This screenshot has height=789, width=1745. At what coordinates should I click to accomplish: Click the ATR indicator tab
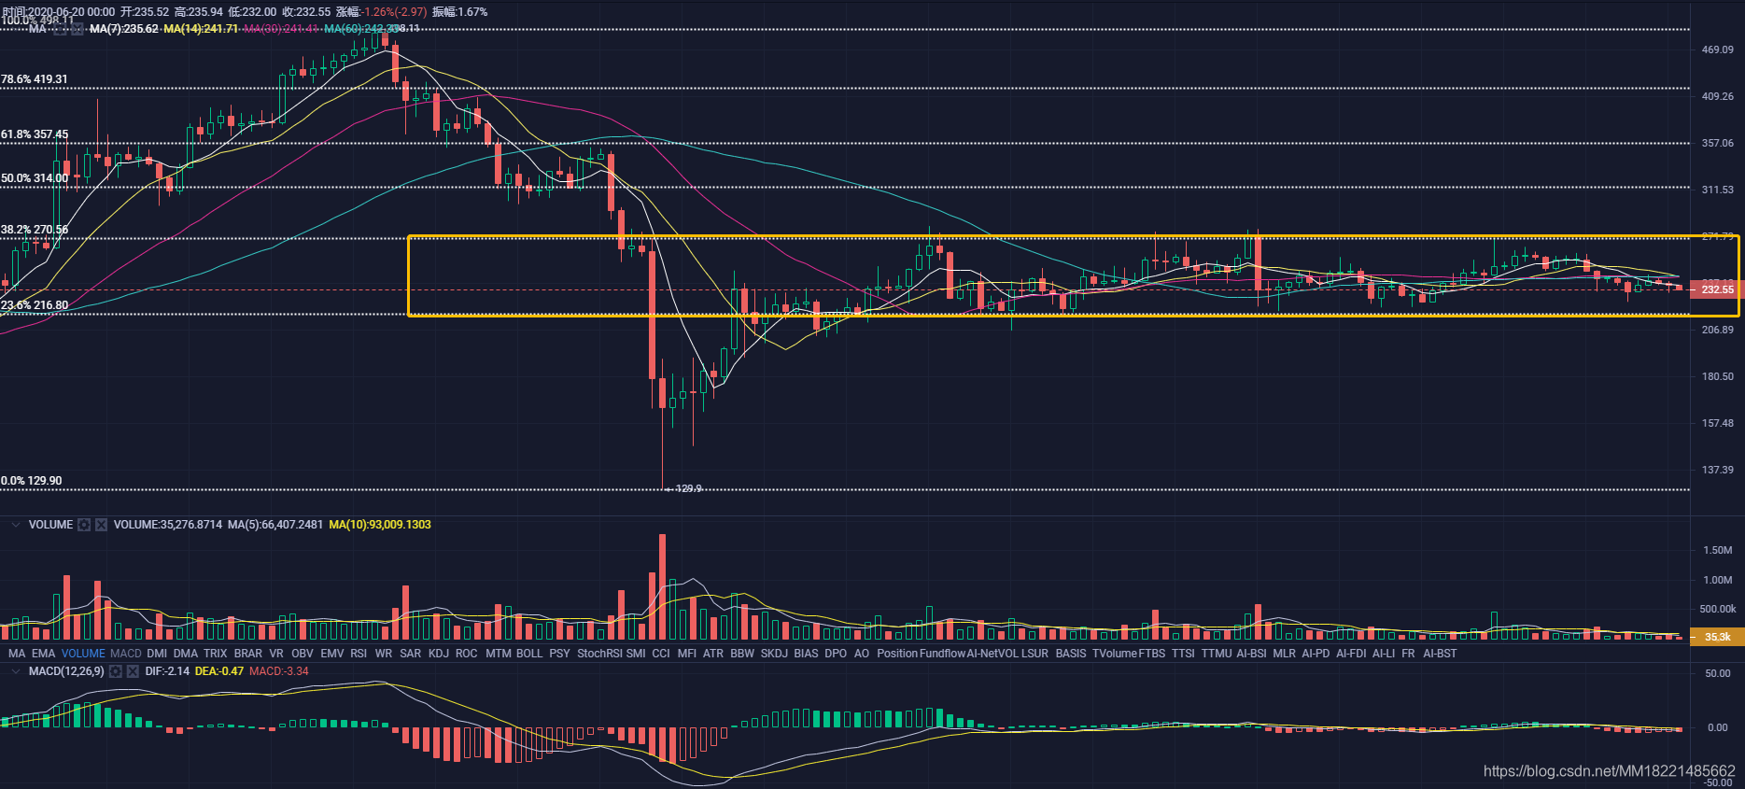click(x=713, y=654)
